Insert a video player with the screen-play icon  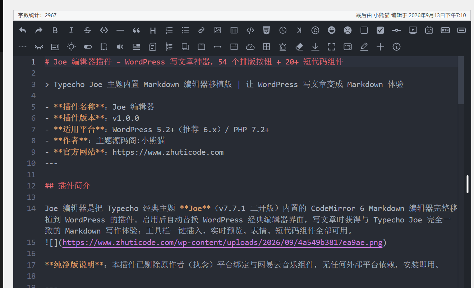tap(413, 30)
